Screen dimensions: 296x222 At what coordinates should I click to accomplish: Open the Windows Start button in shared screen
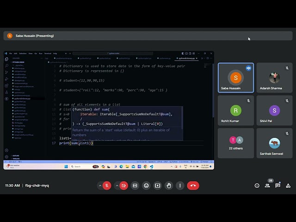(x=66, y=166)
